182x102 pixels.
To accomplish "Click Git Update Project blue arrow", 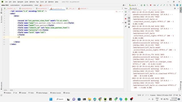I will tap(158, 5).
